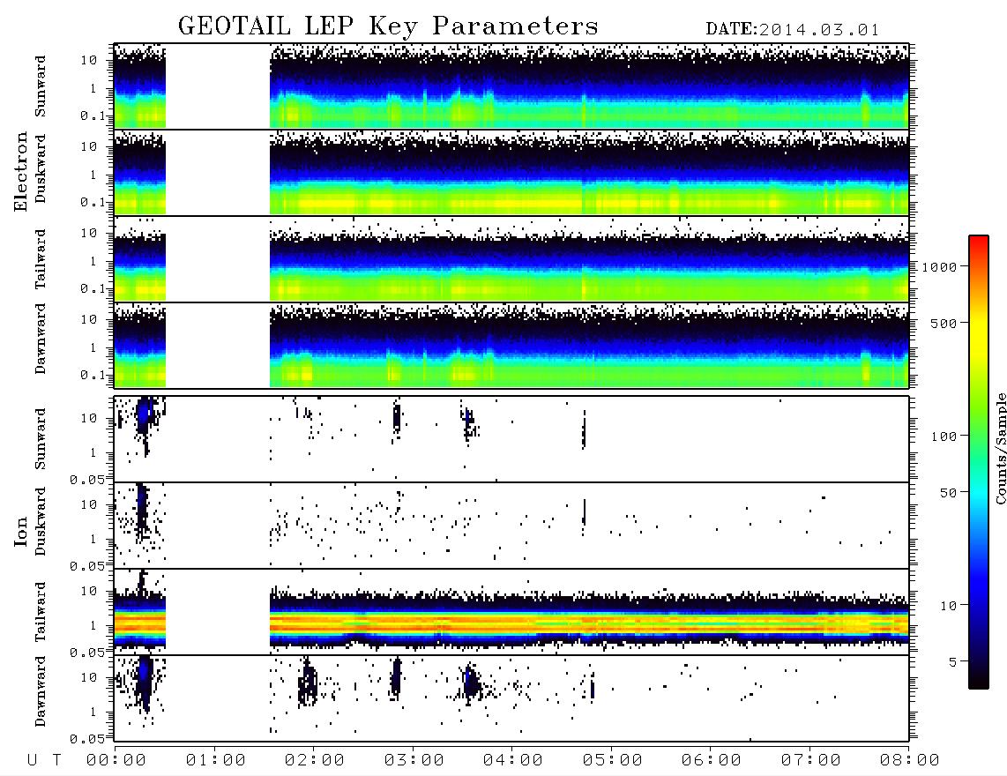Click the Ion 'Duskward' axis label
This screenshot has height=776, width=1007.
41,521
